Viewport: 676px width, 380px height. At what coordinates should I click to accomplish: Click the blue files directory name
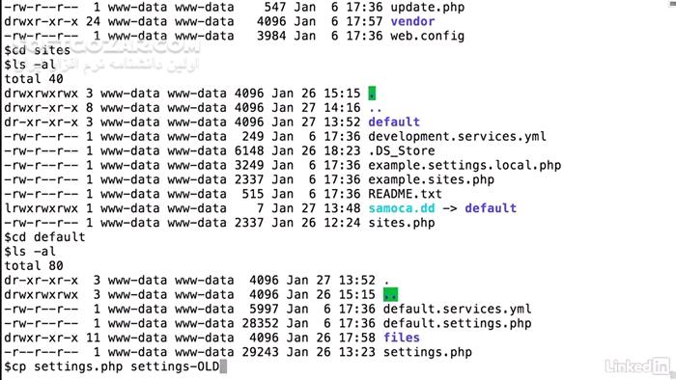click(x=402, y=338)
